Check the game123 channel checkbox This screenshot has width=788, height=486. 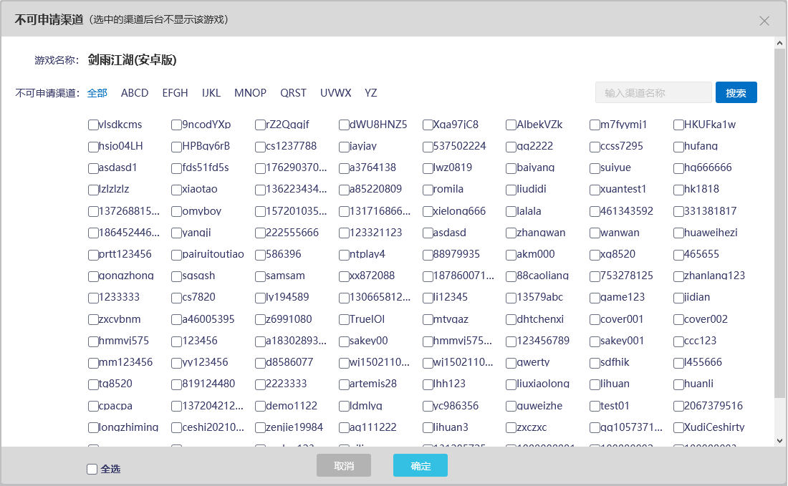click(x=595, y=298)
